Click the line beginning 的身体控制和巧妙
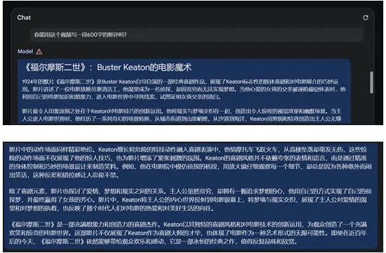386x253 pixels. click(190, 166)
